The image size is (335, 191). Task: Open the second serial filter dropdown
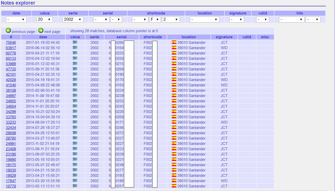tap(116, 19)
